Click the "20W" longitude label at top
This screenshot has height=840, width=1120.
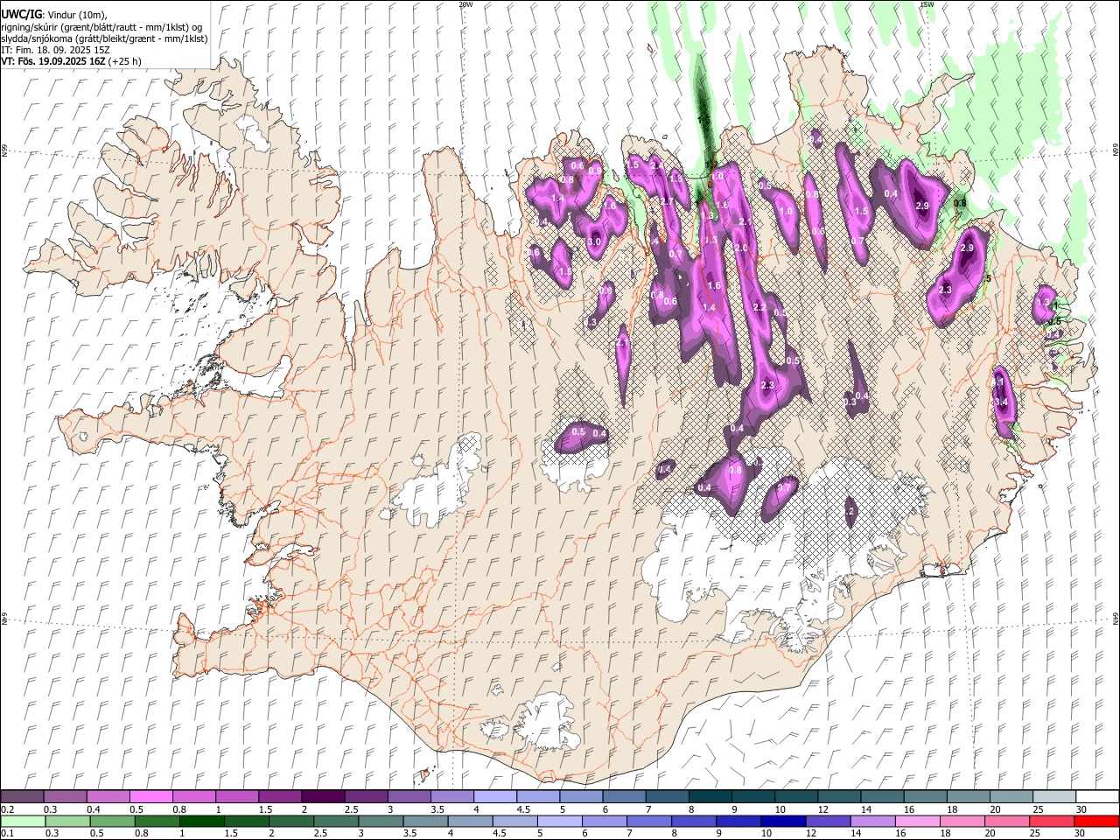click(465, 4)
